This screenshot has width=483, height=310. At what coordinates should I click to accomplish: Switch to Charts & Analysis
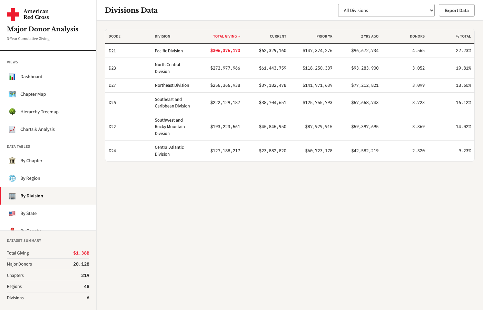[x=48, y=130]
